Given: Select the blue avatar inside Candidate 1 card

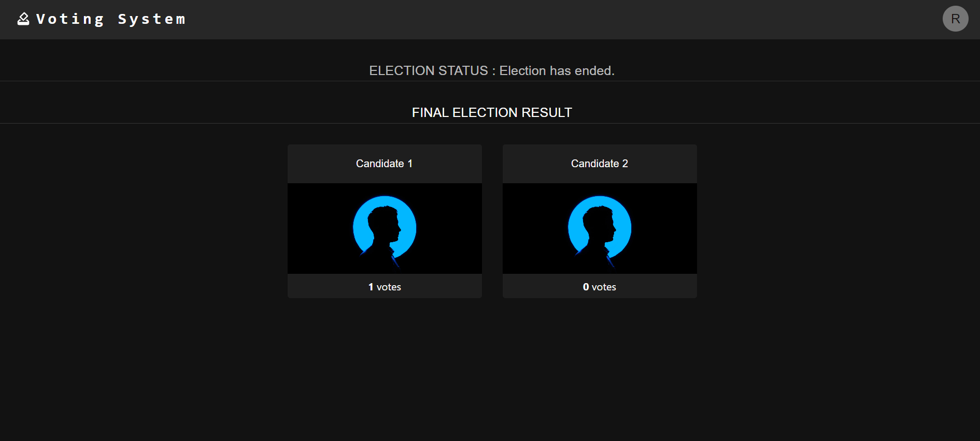Looking at the screenshot, I should 384,228.
